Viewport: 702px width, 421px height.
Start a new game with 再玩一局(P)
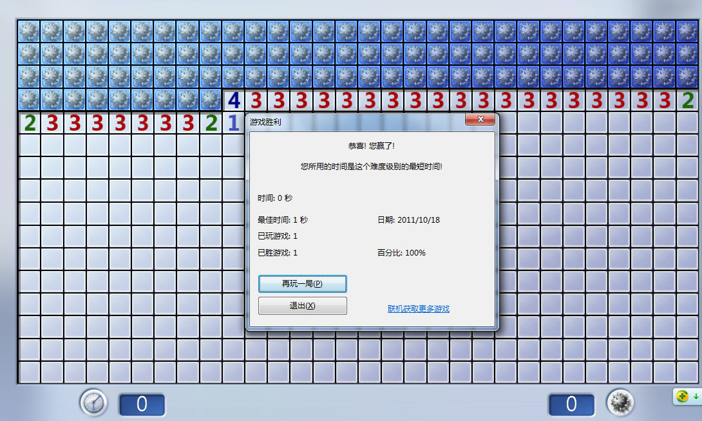[x=303, y=284]
